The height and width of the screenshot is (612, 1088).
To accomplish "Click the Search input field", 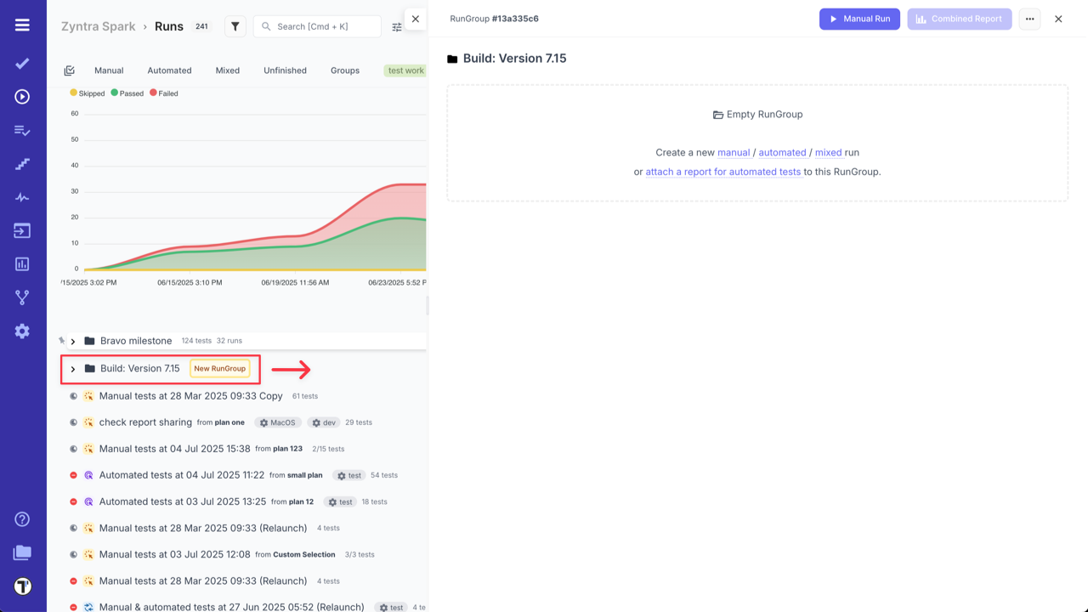I will [x=314, y=26].
